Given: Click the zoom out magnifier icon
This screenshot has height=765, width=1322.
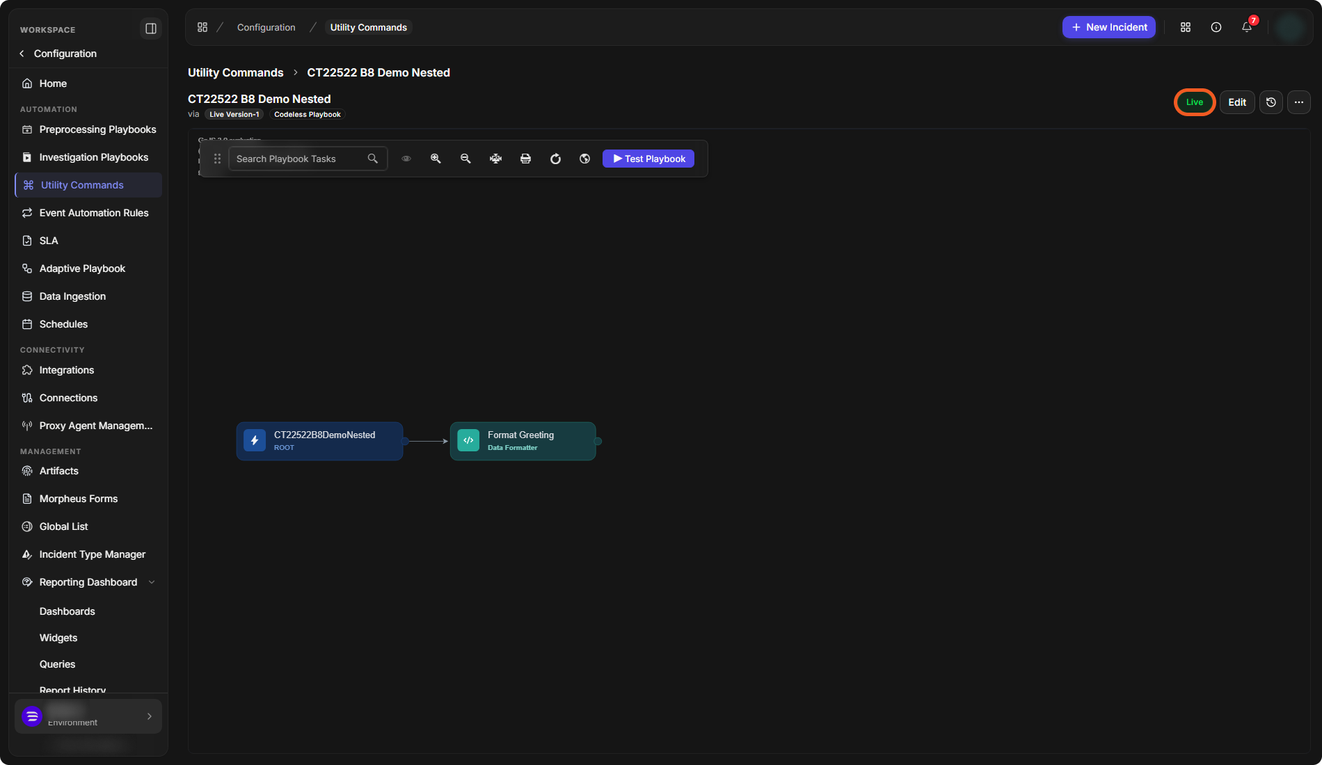Looking at the screenshot, I should click(x=465, y=159).
